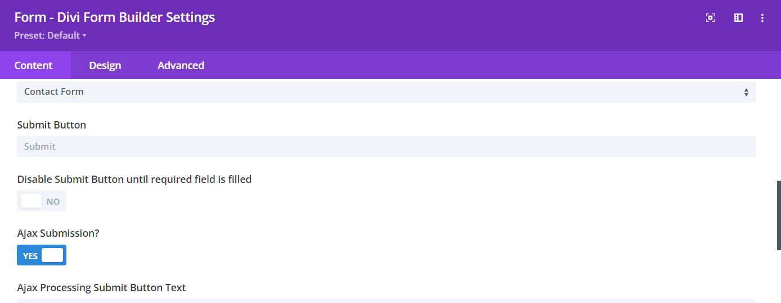Switch to the Content tab
The image size is (781, 303).
[33, 66]
